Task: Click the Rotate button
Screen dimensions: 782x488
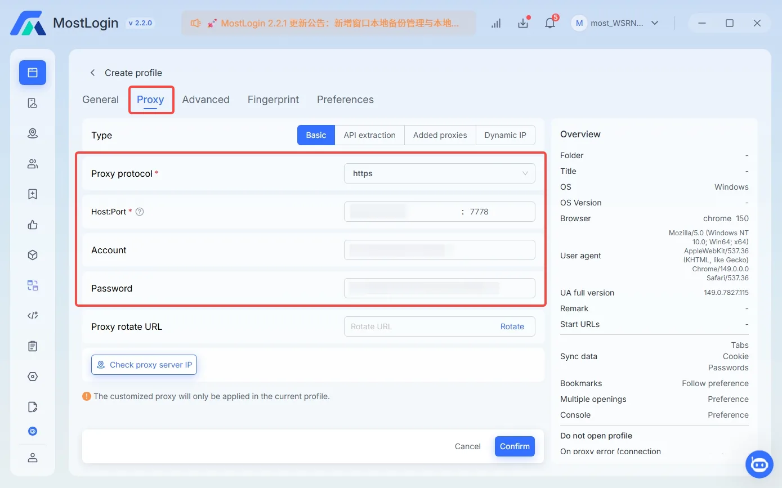Action: tap(512, 326)
